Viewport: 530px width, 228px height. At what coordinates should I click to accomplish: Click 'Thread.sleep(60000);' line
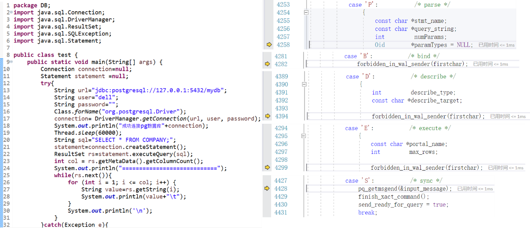(88, 133)
